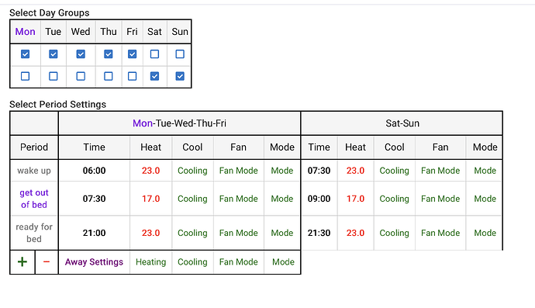This screenshot has height=308, width=535.
Task: Set Away Settings Heating value
Action: coord(151,262)
